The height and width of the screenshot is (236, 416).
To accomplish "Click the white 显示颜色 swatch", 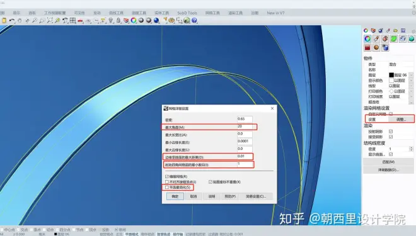I will (391, 81).
